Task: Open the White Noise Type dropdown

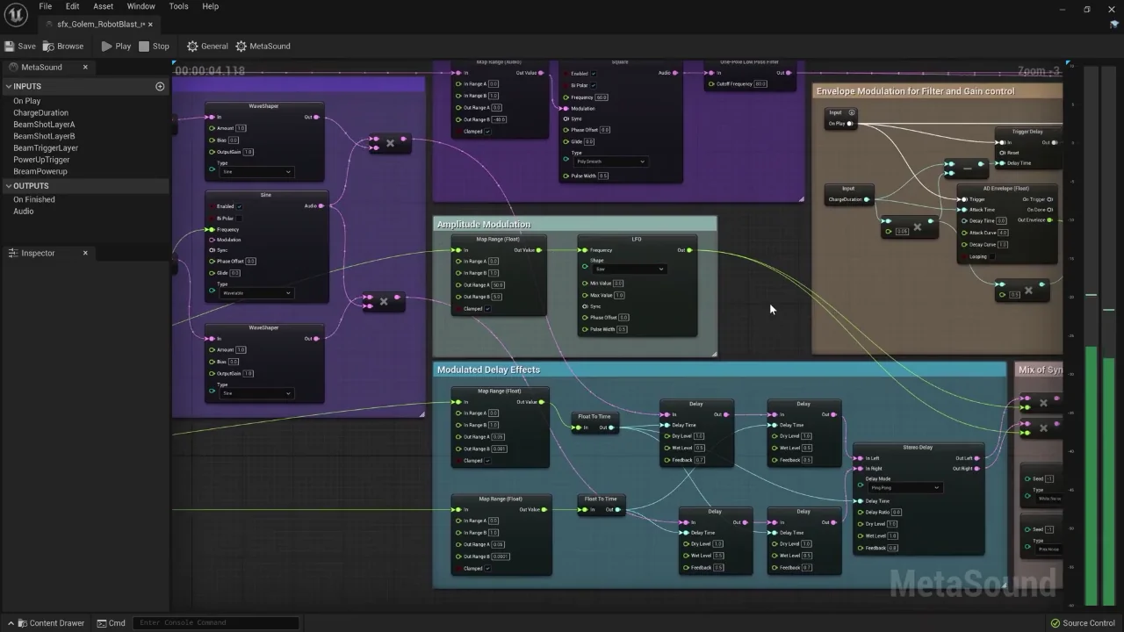Action: [x=1049, y=499]
